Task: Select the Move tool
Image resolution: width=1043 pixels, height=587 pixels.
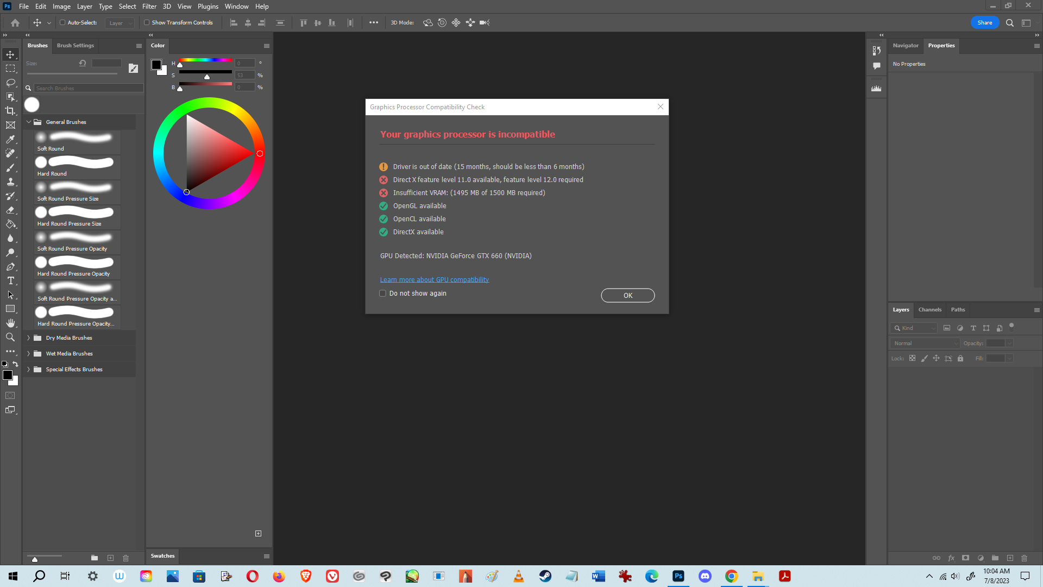Action: [10, 54]
